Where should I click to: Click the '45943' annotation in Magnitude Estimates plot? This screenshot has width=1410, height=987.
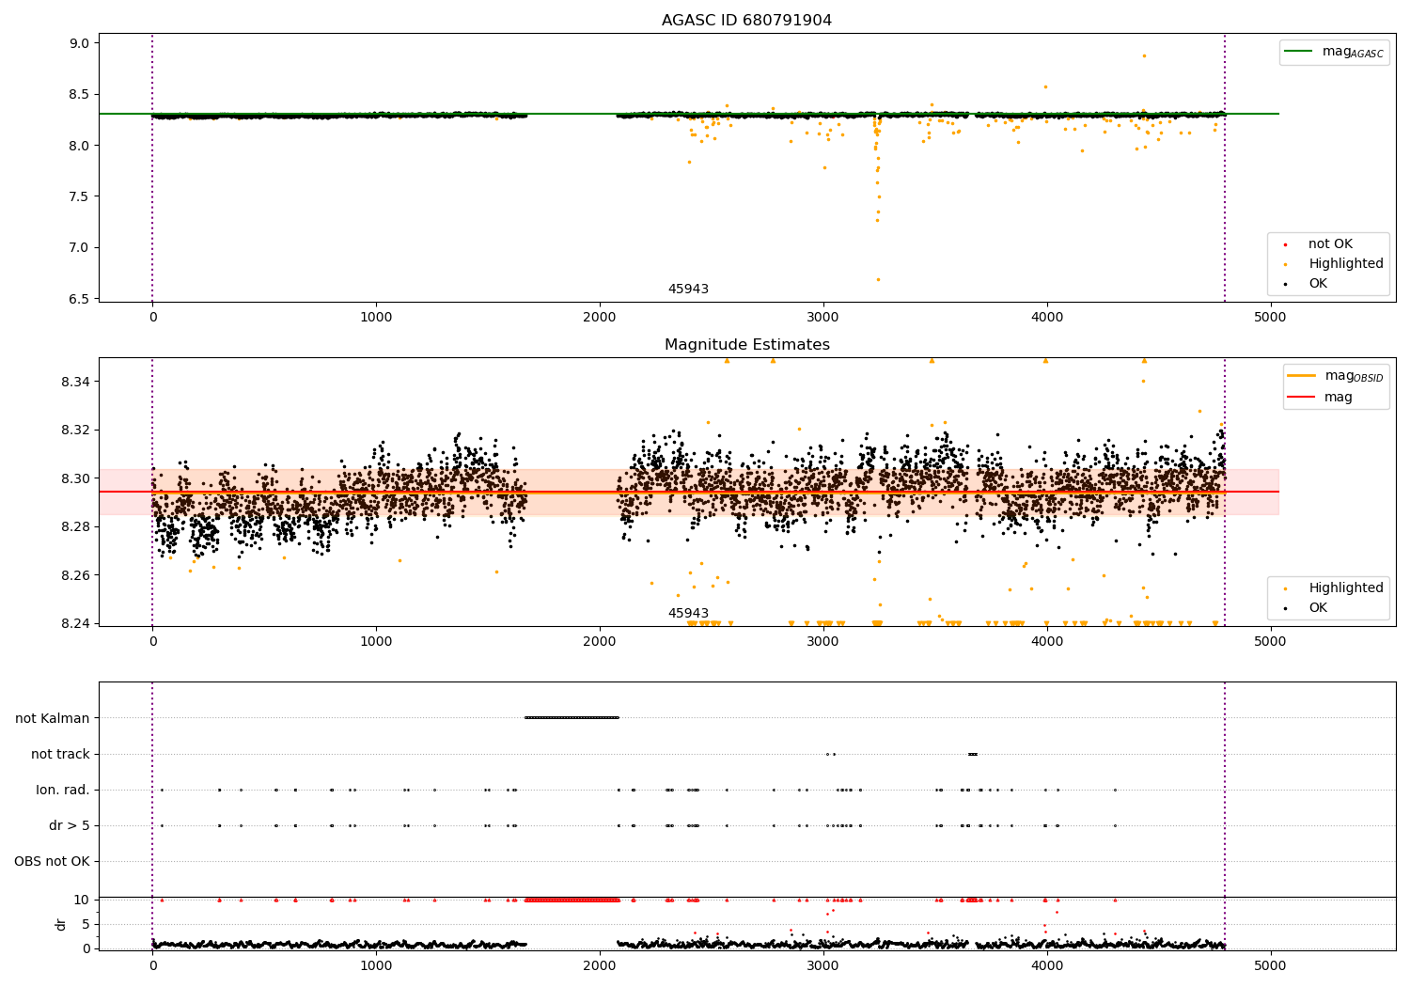click(x=688, y=614)
